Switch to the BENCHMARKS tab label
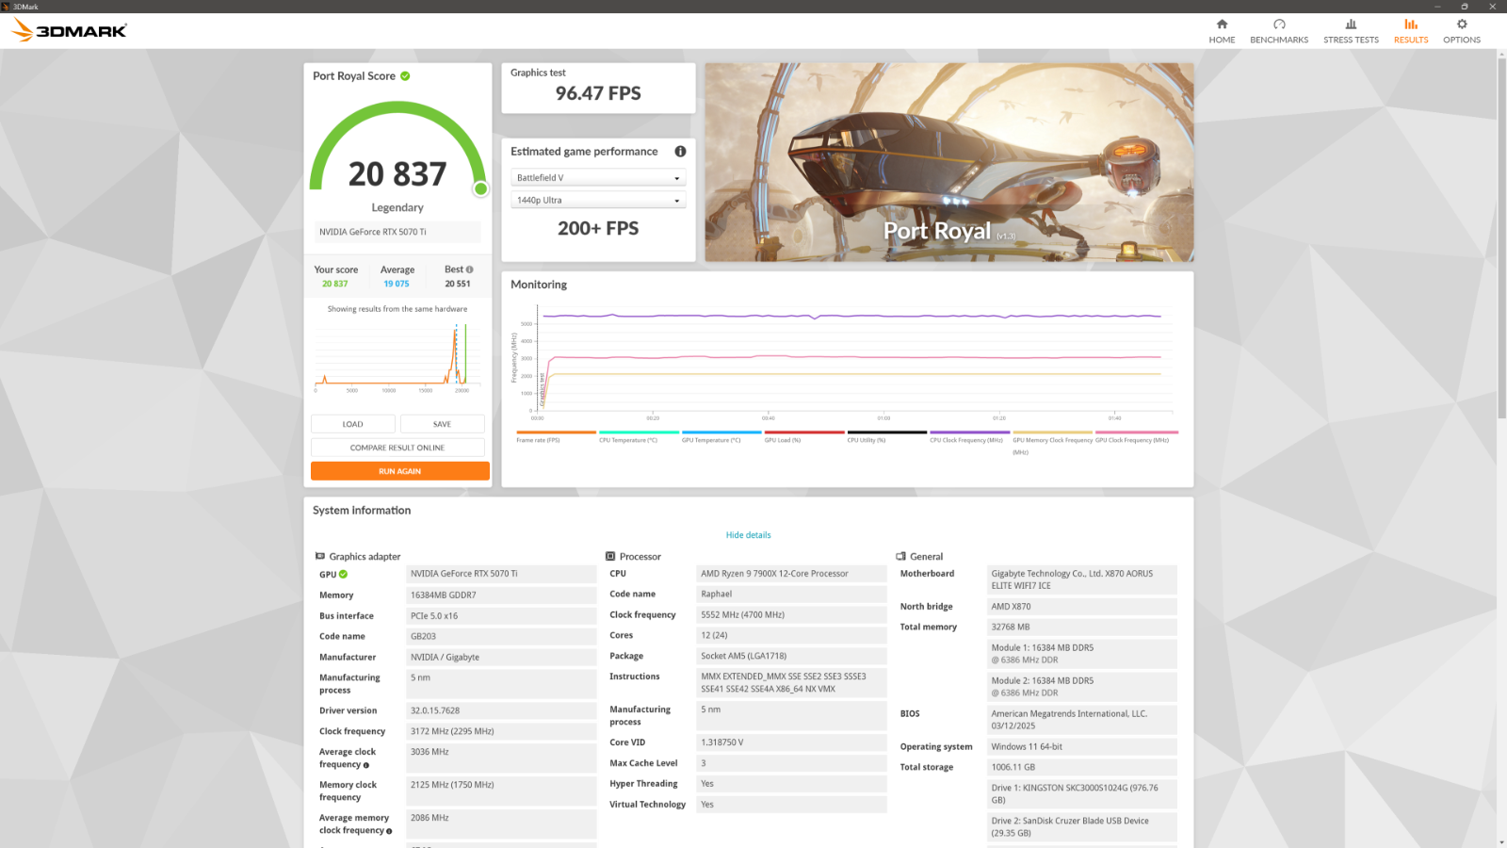The height and width of the screenshot is (848, 1507). coord(1279,41)
